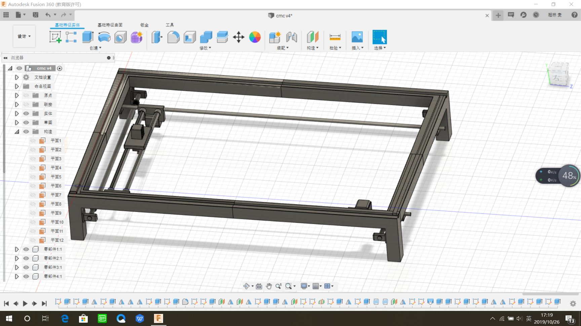Open the 创建 dropdown menu
This screenshot has width=581, height=326.
click(95, 48)
